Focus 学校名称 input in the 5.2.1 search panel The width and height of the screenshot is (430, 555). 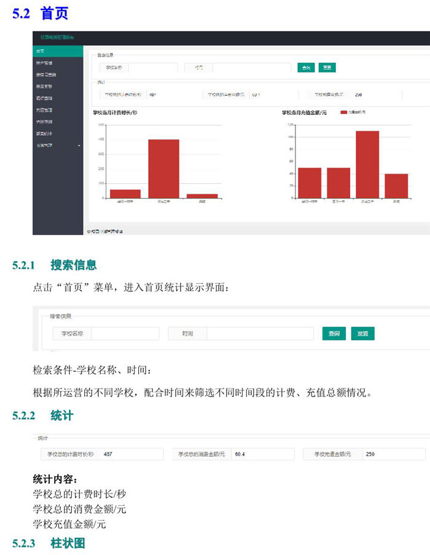click(x=125, y=334)
